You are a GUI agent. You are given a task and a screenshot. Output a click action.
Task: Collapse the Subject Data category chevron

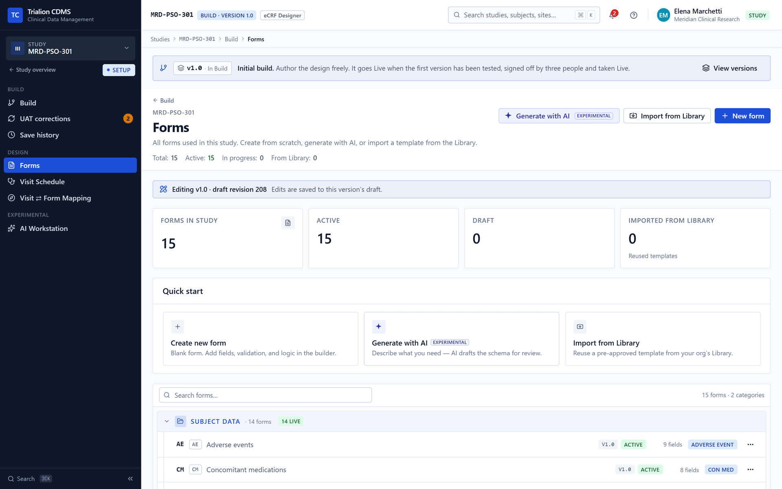pyautogui.click(x=167, y=421)
